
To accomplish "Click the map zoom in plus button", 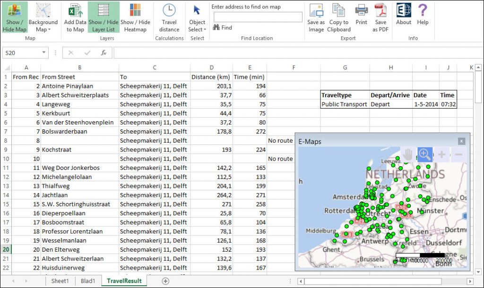I will click(x=441, y=154).
